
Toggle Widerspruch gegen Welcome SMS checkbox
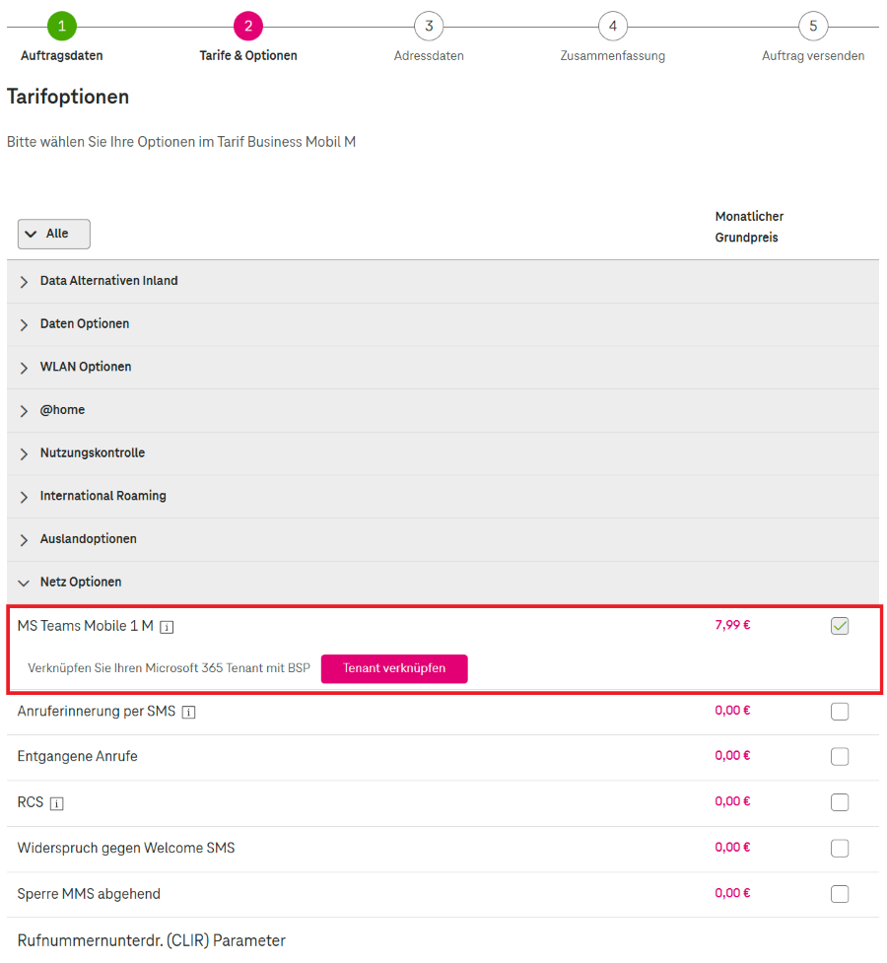coord(840,848)
